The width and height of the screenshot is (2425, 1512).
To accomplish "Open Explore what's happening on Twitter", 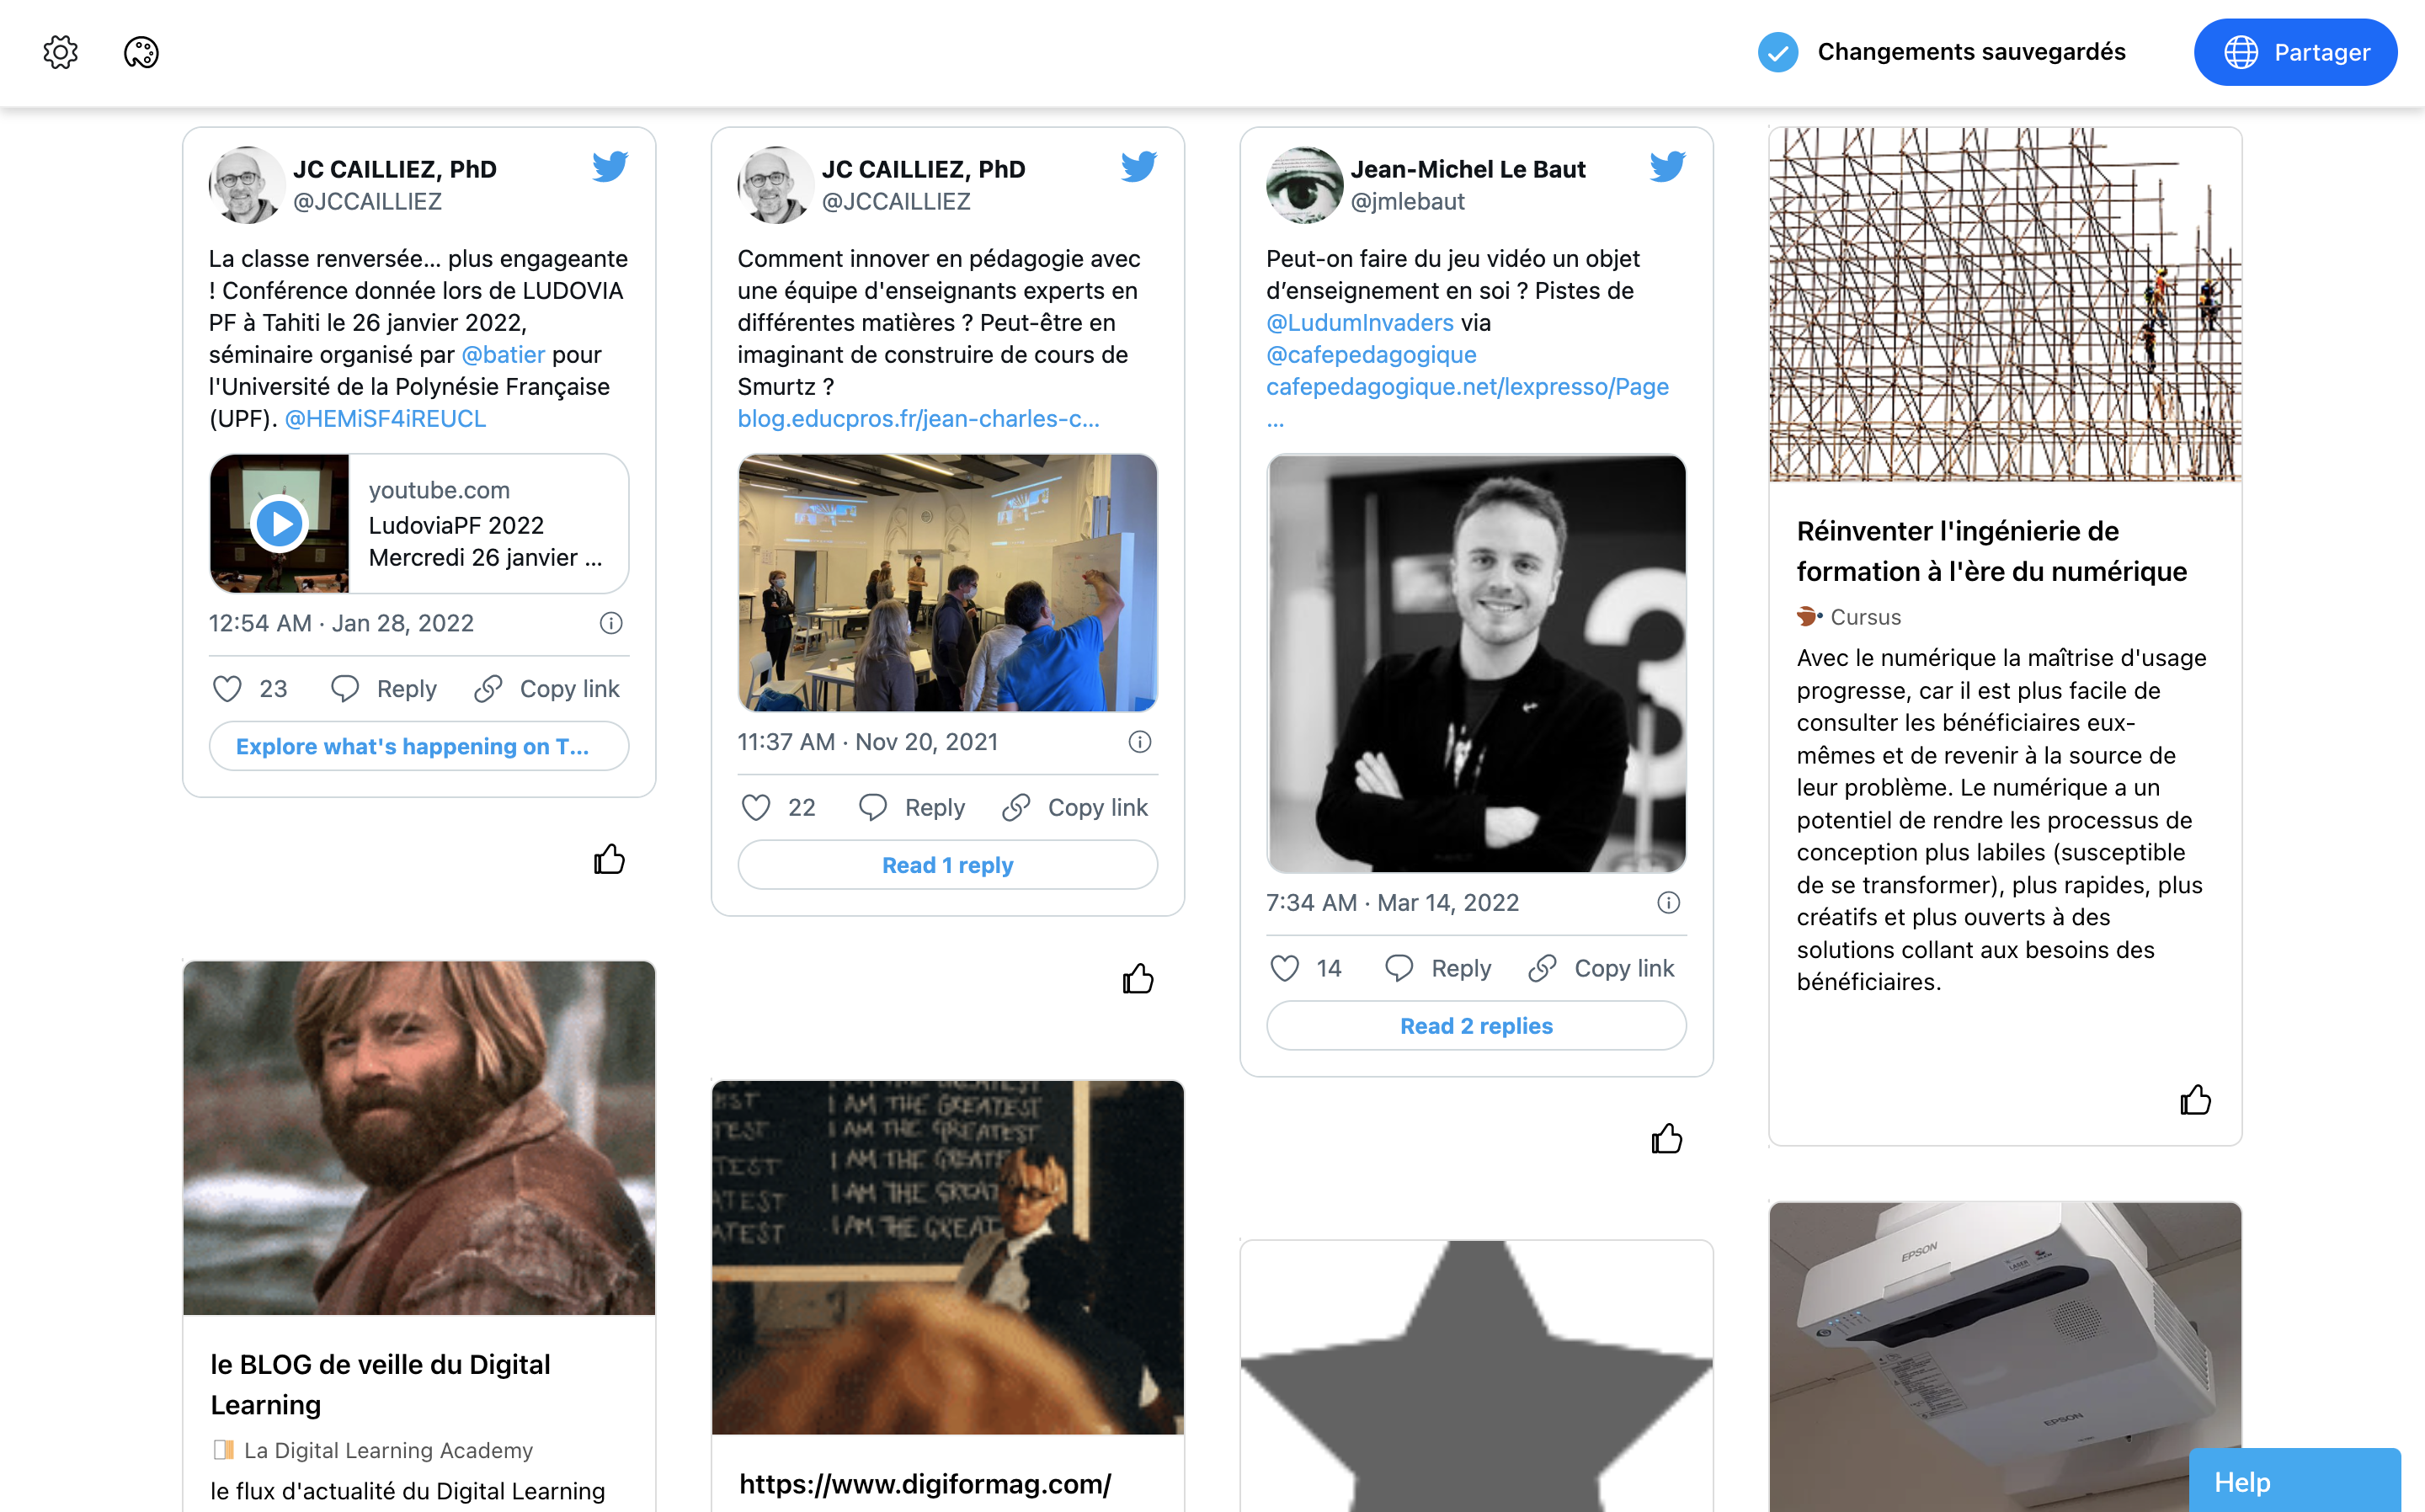I will click(419, 746).
